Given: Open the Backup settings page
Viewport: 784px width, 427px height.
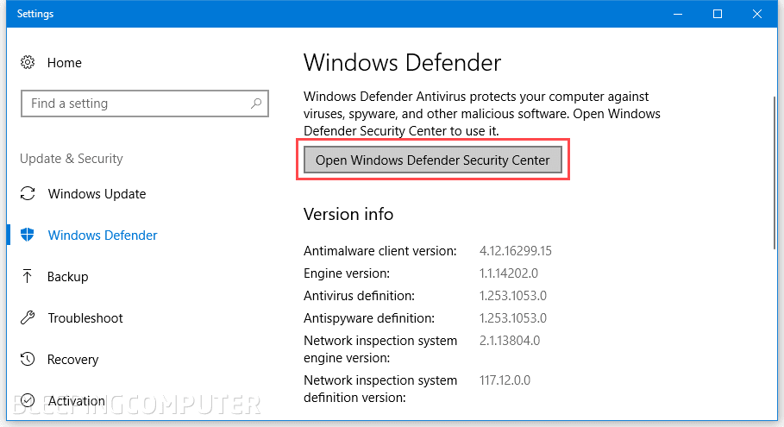Looking at the screenshot, I should pos(68,276).
